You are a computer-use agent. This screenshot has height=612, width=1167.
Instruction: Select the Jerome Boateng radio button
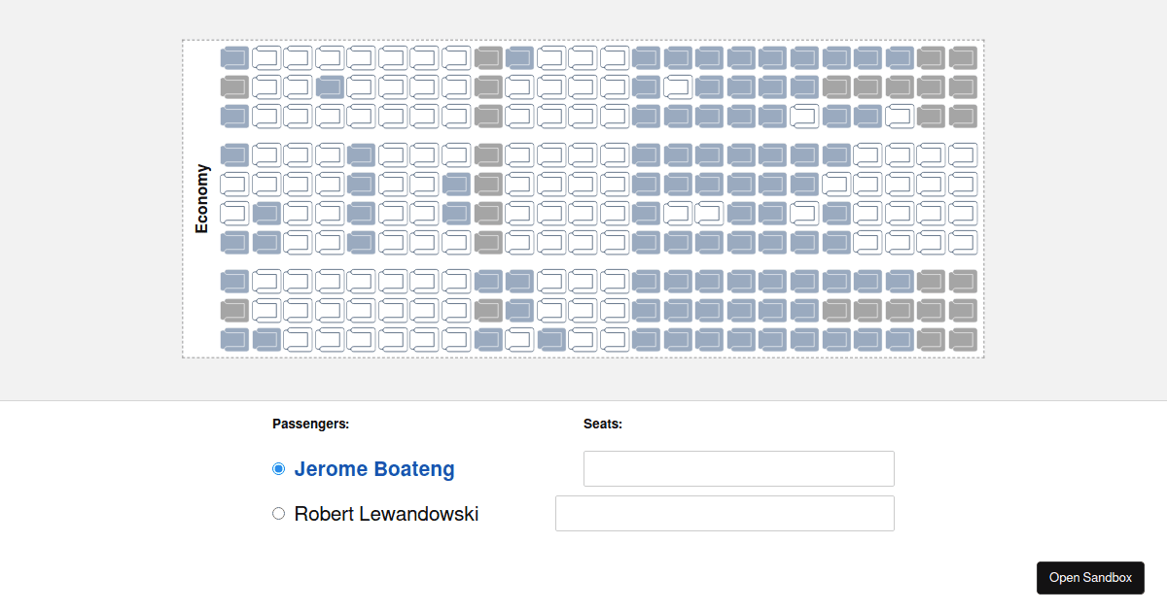(278, 468)
